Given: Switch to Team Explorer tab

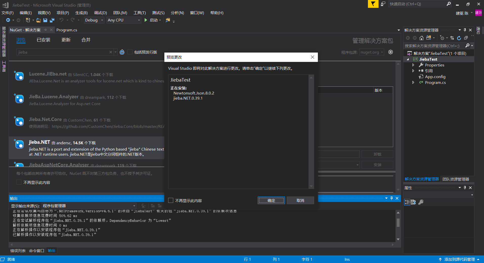Looking at the screenshot, I should pyautogui.click(x=456, y=179).
